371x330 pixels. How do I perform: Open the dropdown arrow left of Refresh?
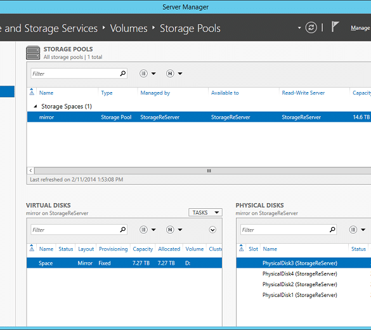(299, 28)
